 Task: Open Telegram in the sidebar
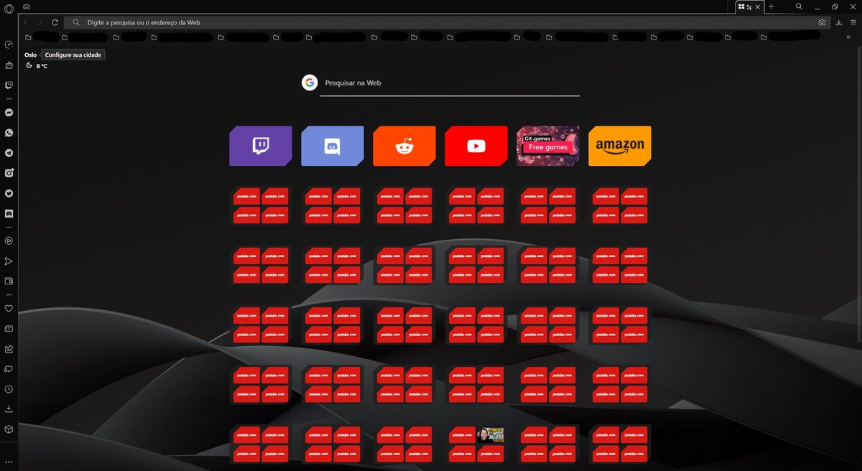click(9, 153)
